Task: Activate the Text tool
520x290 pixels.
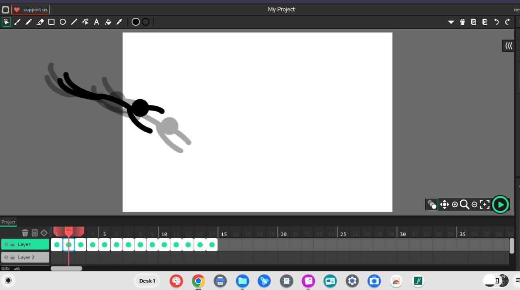Action: (97, 22)
